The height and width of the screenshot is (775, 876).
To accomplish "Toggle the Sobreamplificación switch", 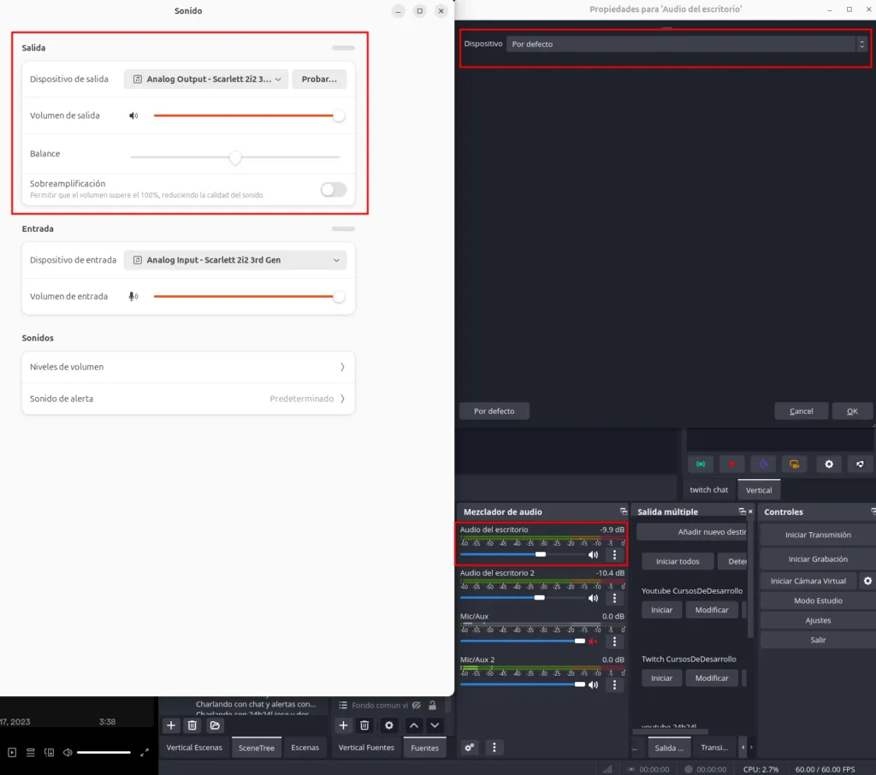I will (x=333, y=190).
